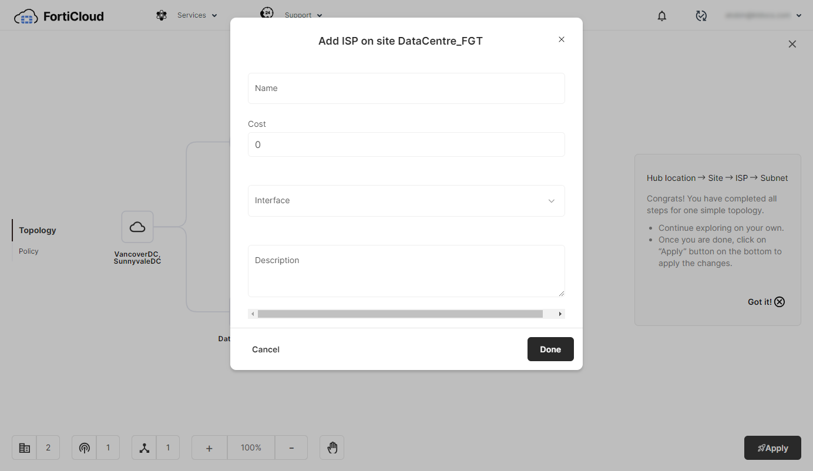
Task: Click the Services gear icon
Action: point(162,15)
